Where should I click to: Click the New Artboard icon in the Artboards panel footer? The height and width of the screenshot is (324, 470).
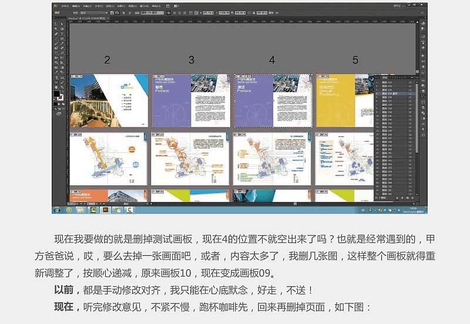407,198
